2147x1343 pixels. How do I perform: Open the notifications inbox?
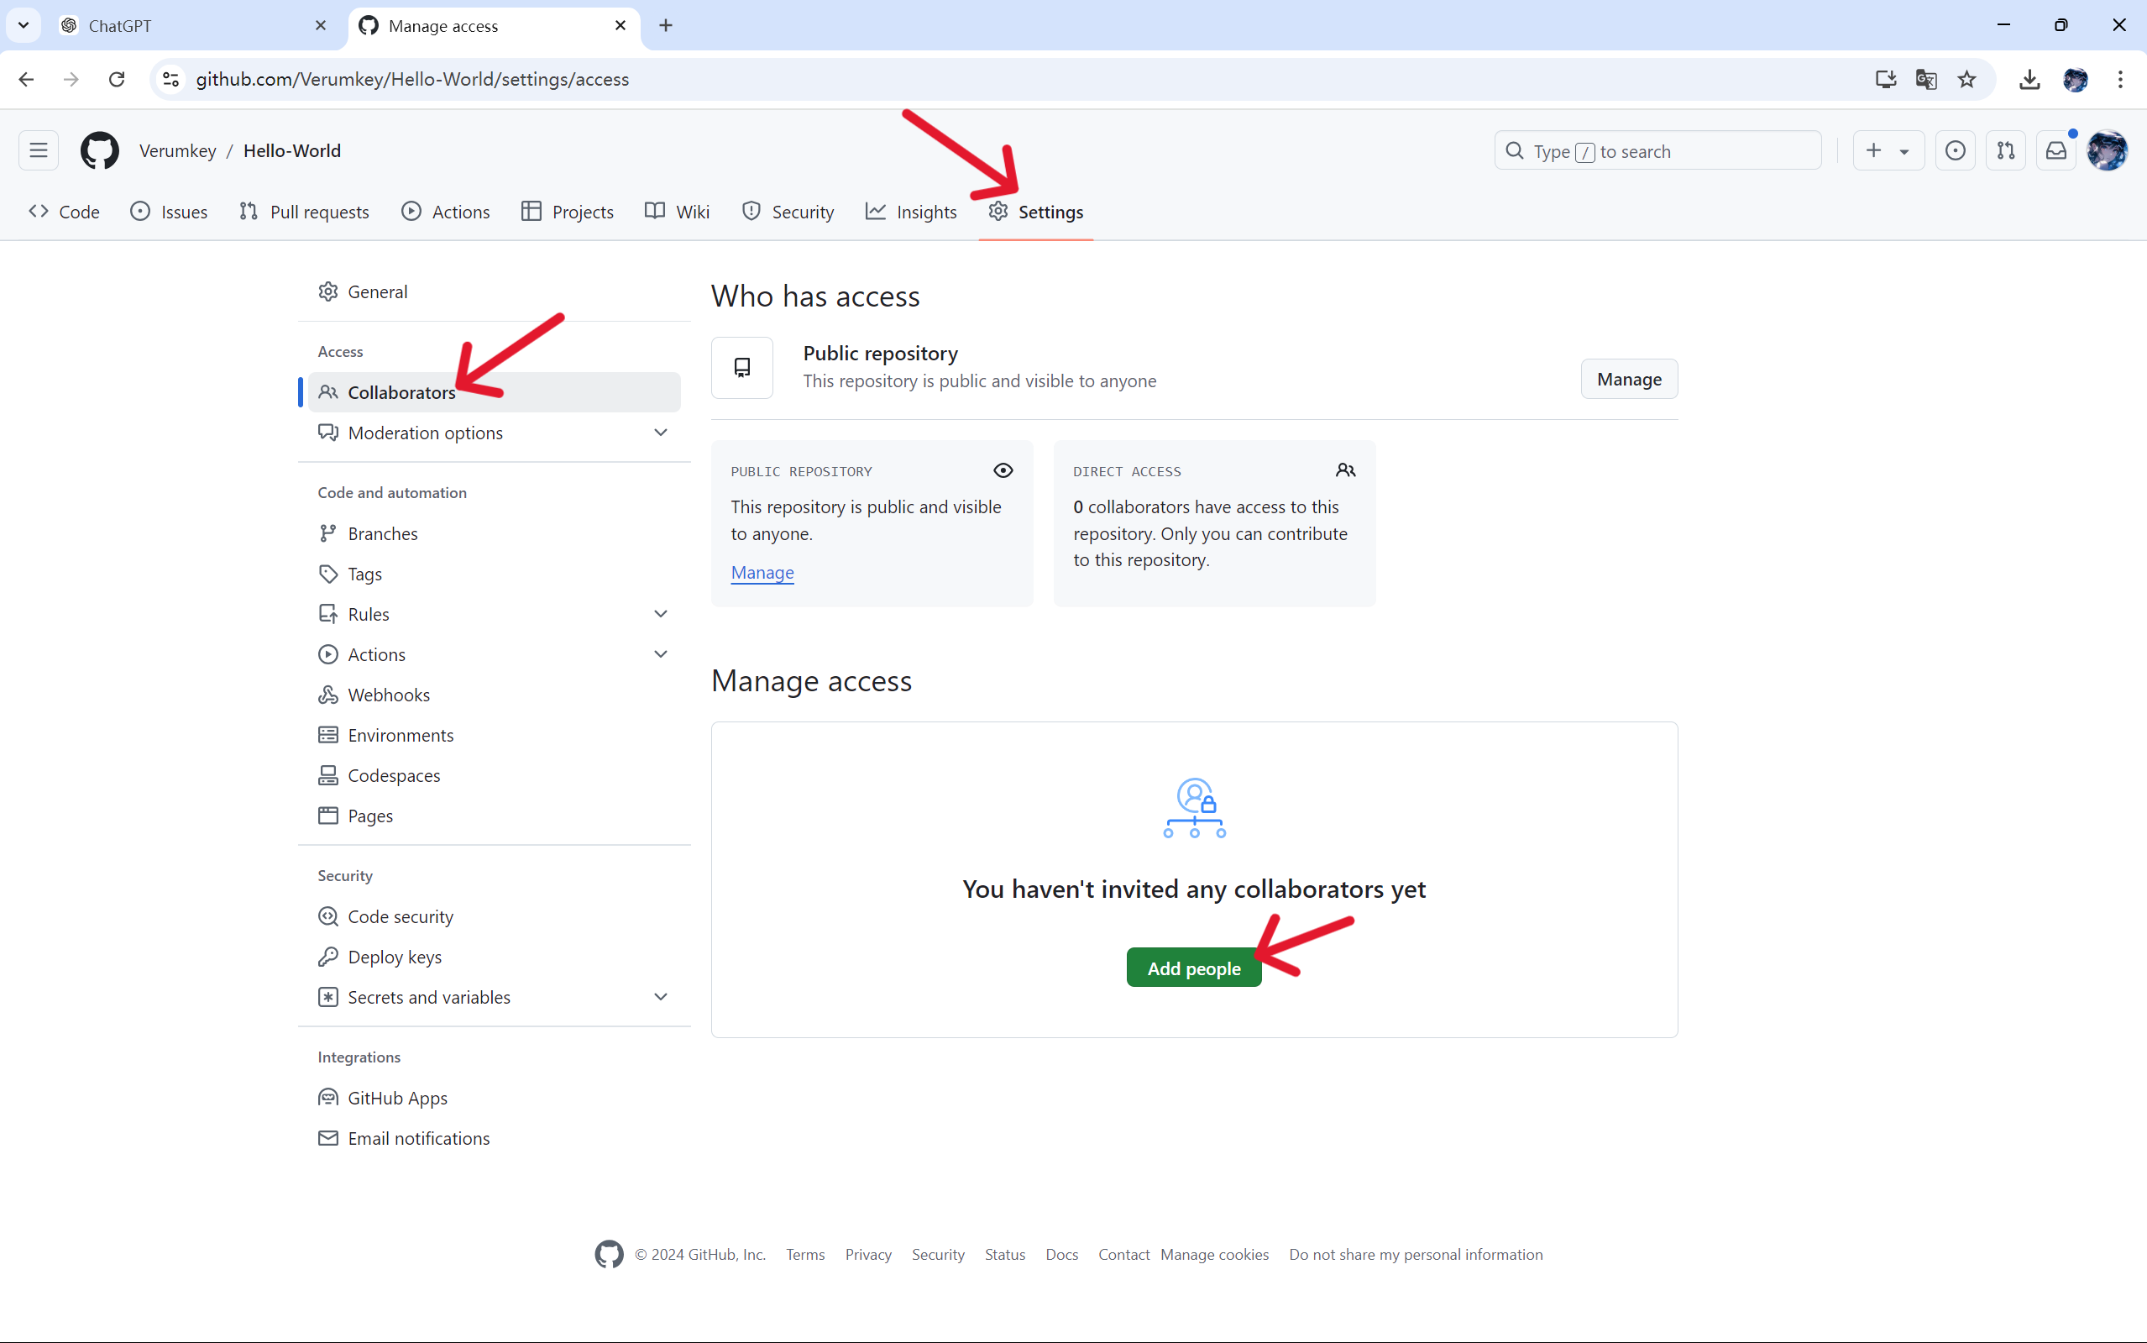point(2056,151)
